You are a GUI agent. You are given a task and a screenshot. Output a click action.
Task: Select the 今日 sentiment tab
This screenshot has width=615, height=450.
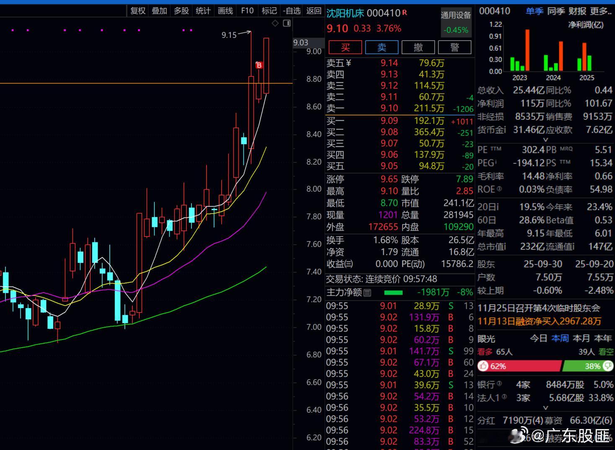click(539, 338)
